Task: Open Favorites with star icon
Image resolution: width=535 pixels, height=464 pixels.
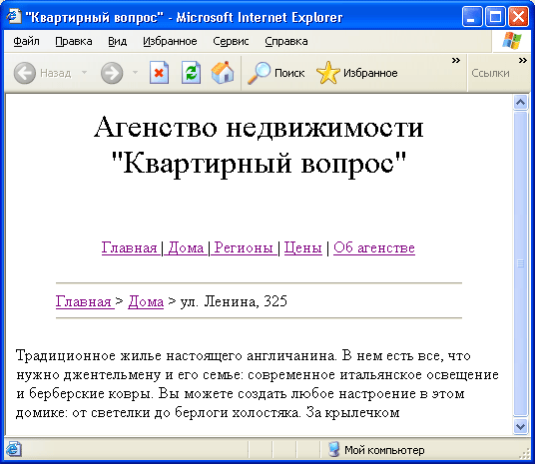Action: (328, 73)
